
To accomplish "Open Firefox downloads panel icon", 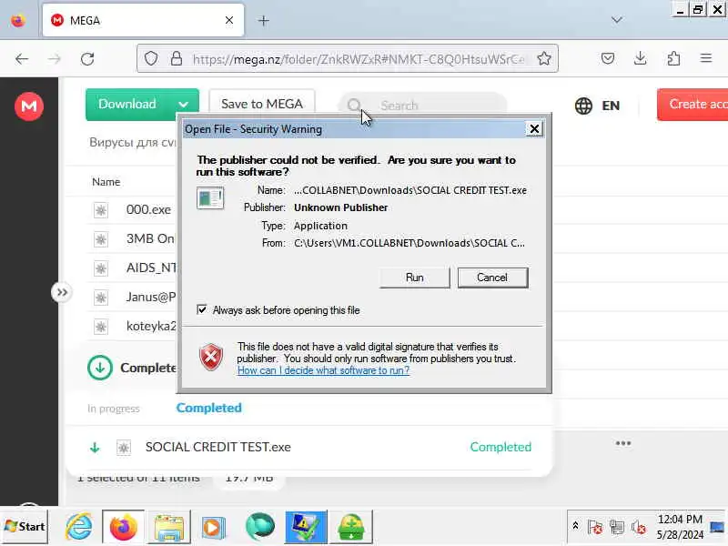I will coord(641,58).
